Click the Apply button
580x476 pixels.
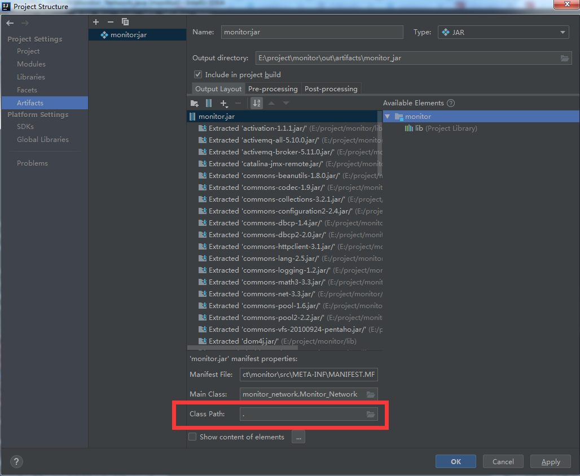point(551,461)
